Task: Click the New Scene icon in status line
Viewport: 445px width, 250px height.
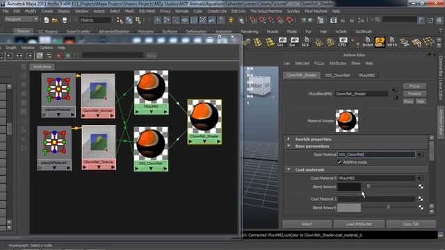Action: [47, 20]
